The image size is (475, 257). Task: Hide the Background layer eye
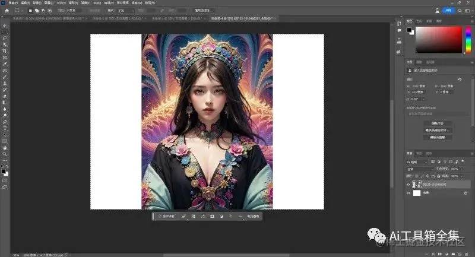click(x=408, y=193)
